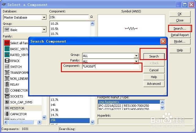This screenshot has height=133, width=196.
Task: Choose the SOCKETS family icon
Action: click(7, 96)
